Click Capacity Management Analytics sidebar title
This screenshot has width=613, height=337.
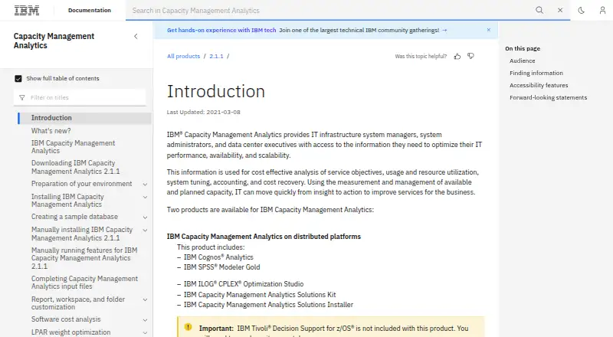pyautogui.click(x=54, y=41)
